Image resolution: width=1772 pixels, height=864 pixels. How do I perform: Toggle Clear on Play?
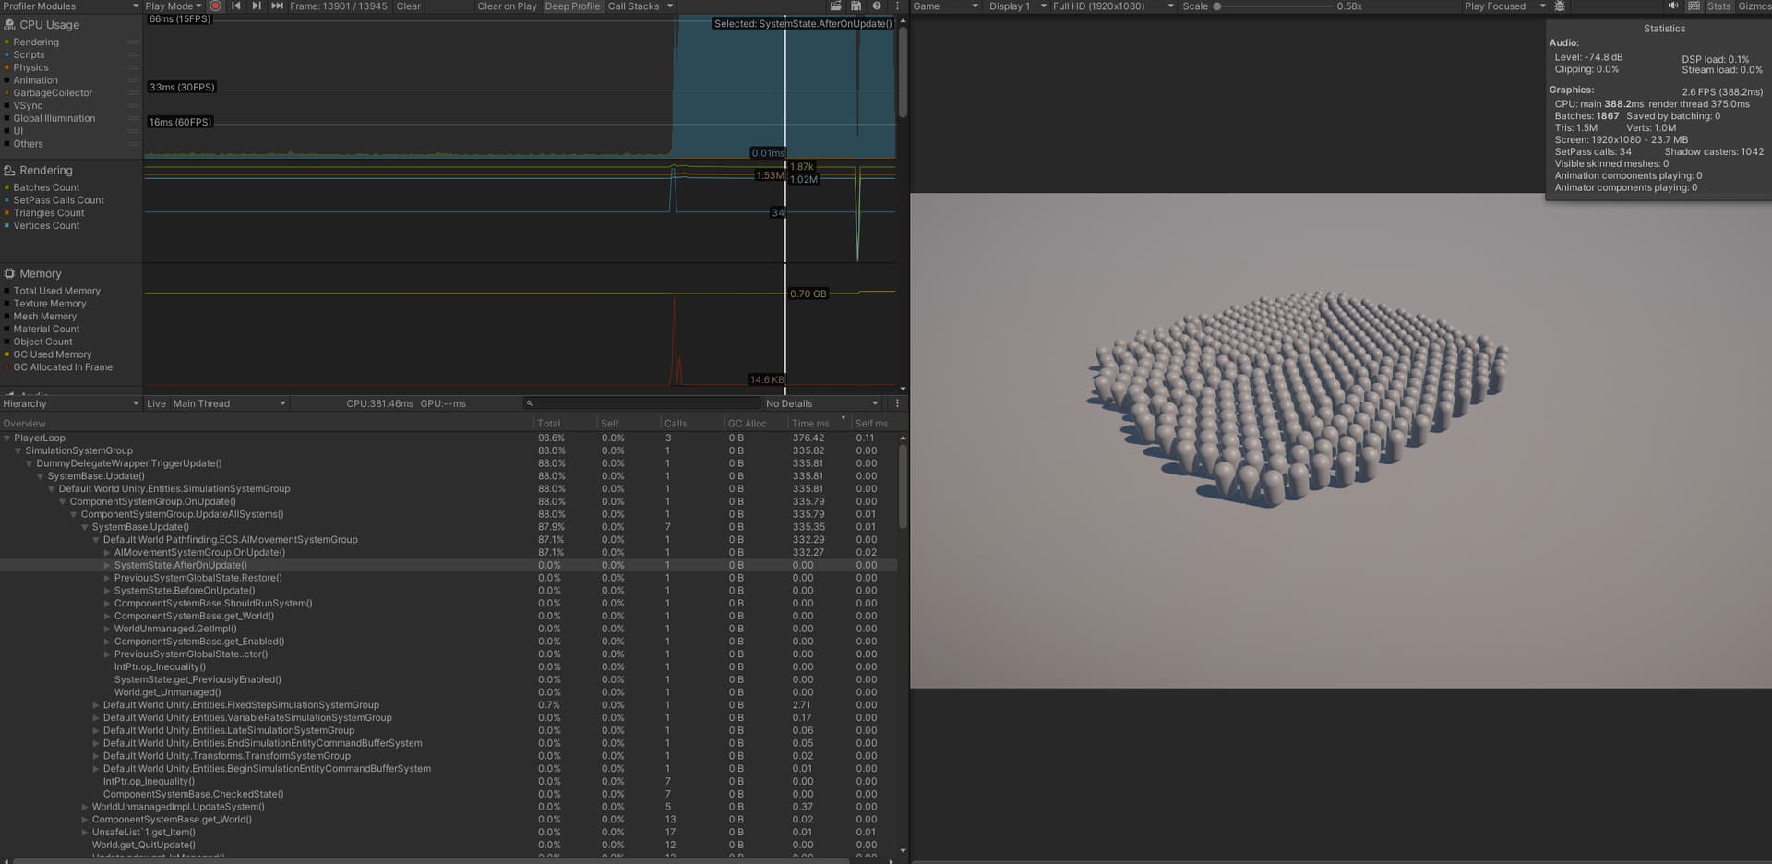[507, 6]
